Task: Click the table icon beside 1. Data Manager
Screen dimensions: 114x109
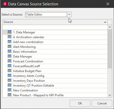Action: point(9,32)
